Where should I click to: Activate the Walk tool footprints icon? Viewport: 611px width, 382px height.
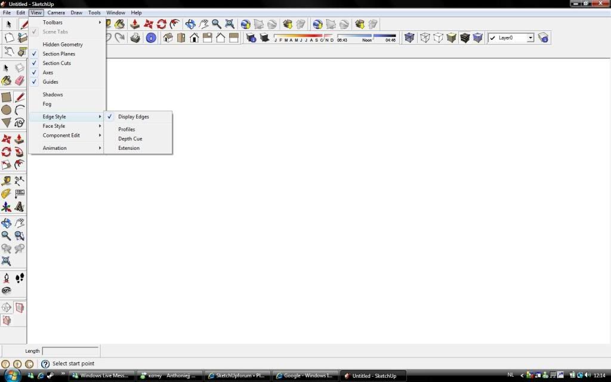coord(20,278)
